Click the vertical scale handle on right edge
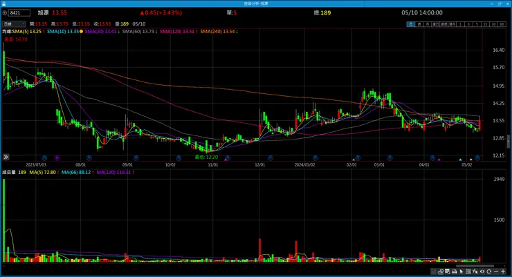This screenshot has width=512, height=277. (x=509, y=141)
